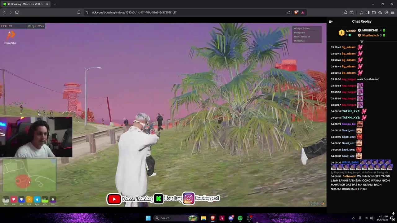Click the in-game minimap
This screenshot has height=223, width=397.
coord(29,175)
